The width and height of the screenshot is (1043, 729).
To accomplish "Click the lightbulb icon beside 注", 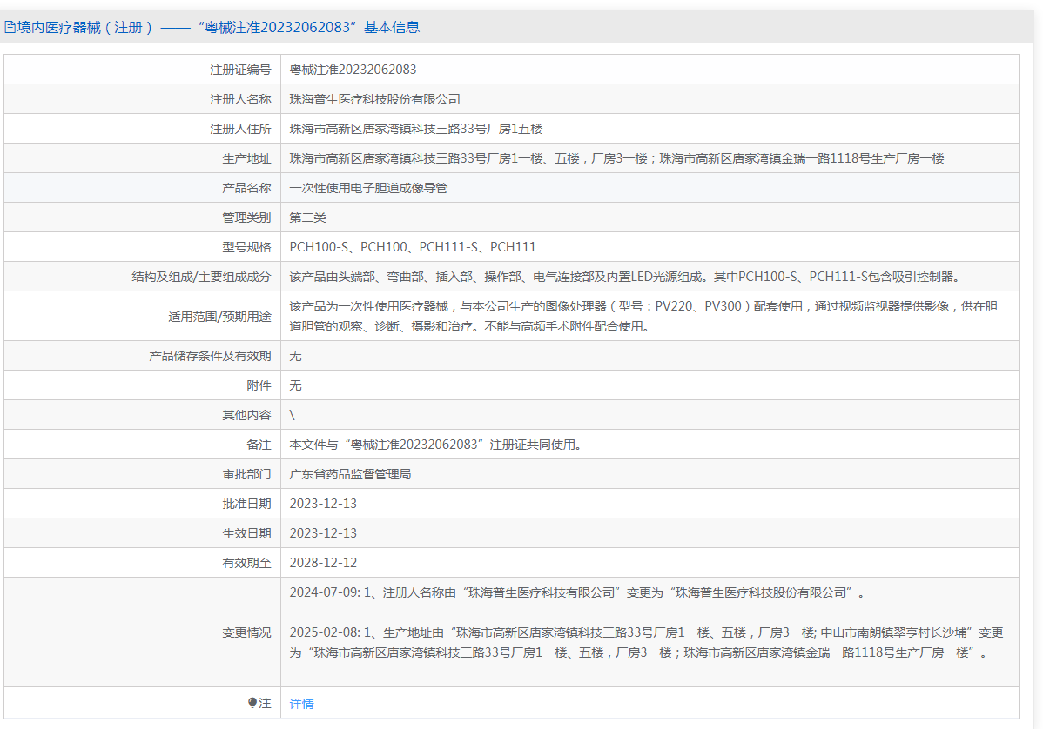I will coord(252,702).
